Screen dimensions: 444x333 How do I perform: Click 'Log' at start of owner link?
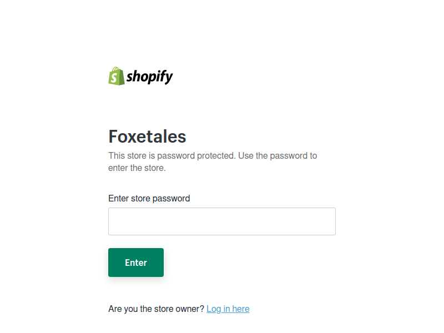214,309
